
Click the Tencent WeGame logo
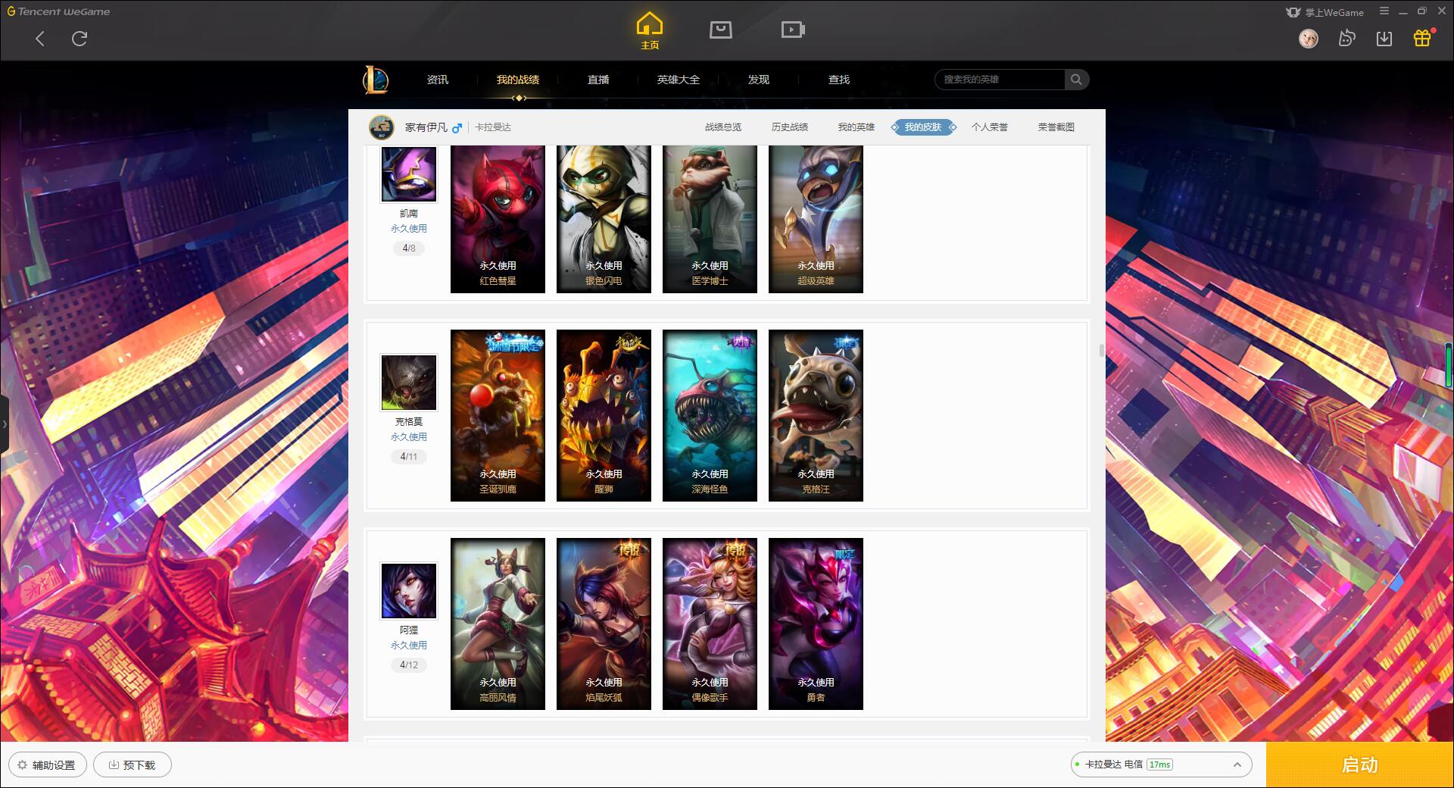click(x=59, y=11)
